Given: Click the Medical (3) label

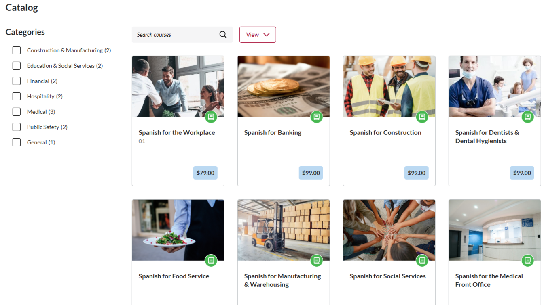Looking at the screenshot, I should [x=41, y=112].
